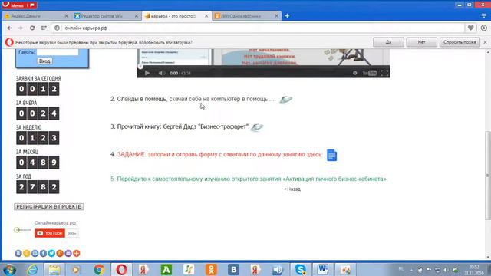
Task: Click the Вход login button
Action: click(x=44, y=61)
